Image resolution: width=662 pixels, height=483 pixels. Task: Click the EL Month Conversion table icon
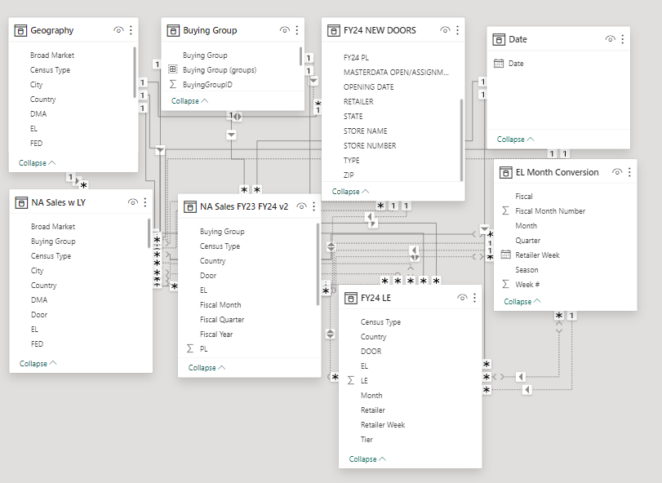pyautogui.click(x=506, y=172)
